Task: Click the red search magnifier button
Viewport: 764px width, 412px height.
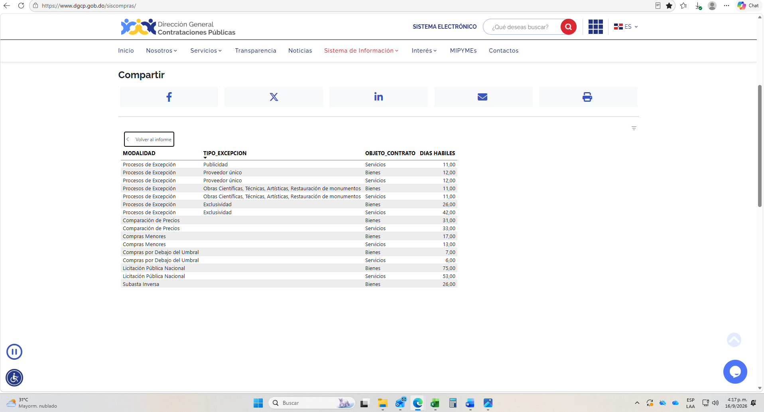Action: coord(568,27)
